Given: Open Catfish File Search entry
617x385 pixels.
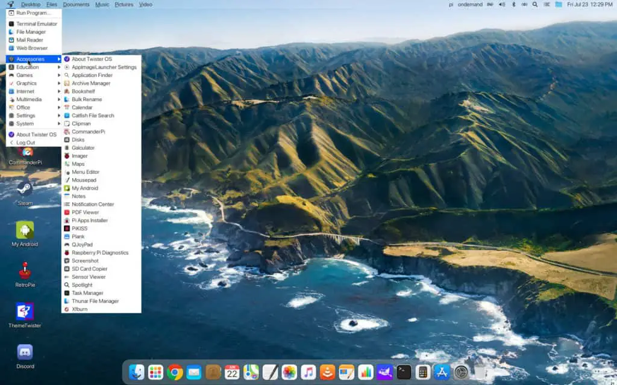Looking at the screenshot, I should coord(101,115).
